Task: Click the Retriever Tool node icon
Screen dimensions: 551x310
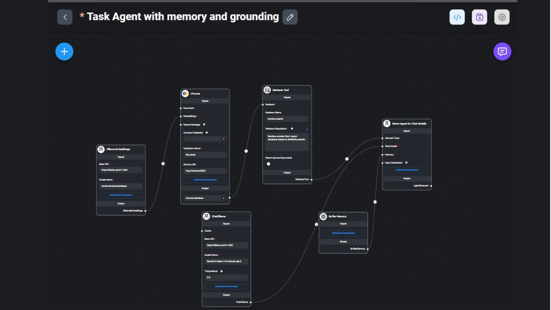Action: click(x=267, y=90)
